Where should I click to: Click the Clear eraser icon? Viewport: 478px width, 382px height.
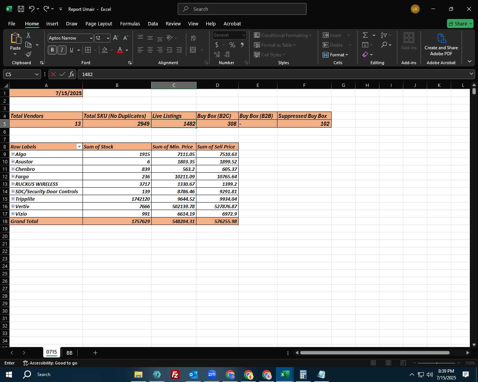pos(365,54)
